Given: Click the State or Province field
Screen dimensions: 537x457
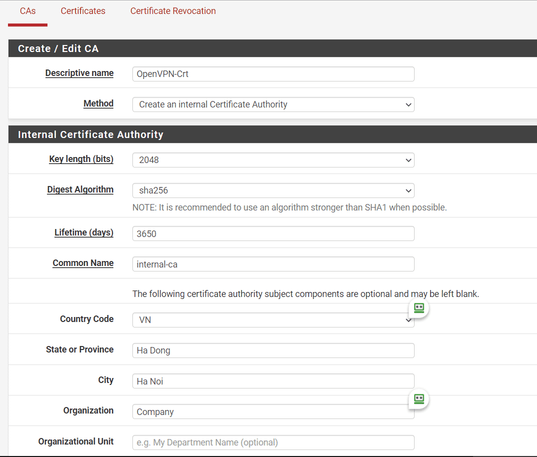Looking at the screenshot, I should click(273, 350).
